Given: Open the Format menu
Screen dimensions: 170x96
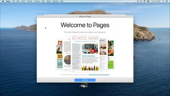Looking at the screenshot, I should coord(29,1).
